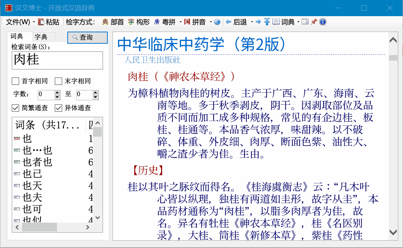Click the minimum 字数 number field

(46, 95)
